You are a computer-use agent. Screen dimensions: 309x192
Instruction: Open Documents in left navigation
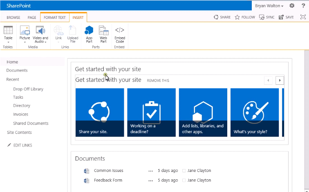tap(17, 70)
